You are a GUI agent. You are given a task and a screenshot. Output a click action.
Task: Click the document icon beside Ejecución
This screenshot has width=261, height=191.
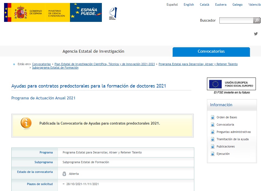click(x=213, y=154)
